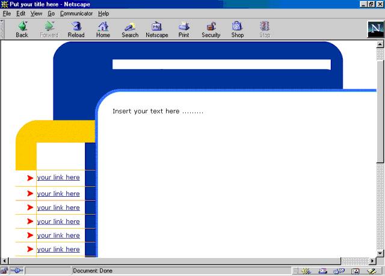Open the Communicator menu
Screen dimensions: 385x276
(76, 13)
